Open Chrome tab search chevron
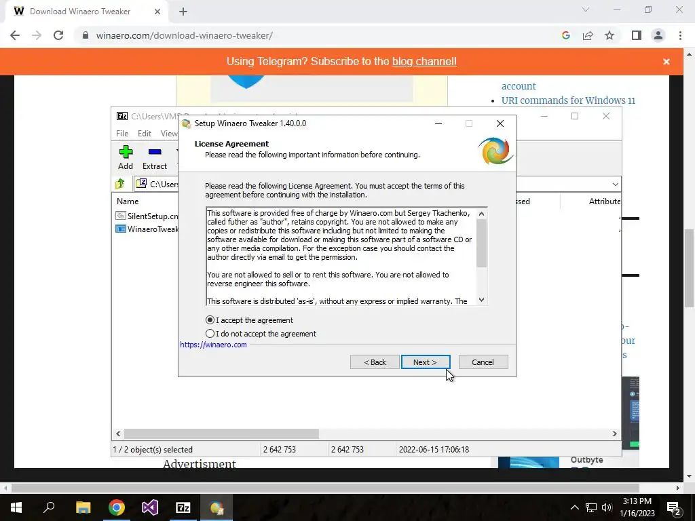Viewport: 695px width, 521px height. 586,9
